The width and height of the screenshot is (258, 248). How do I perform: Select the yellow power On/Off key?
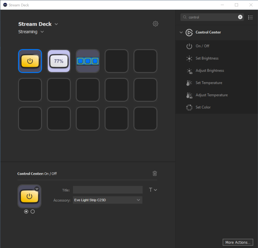(30, 61)
